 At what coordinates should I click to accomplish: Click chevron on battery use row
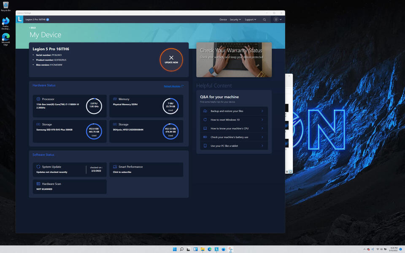[262, 137]
